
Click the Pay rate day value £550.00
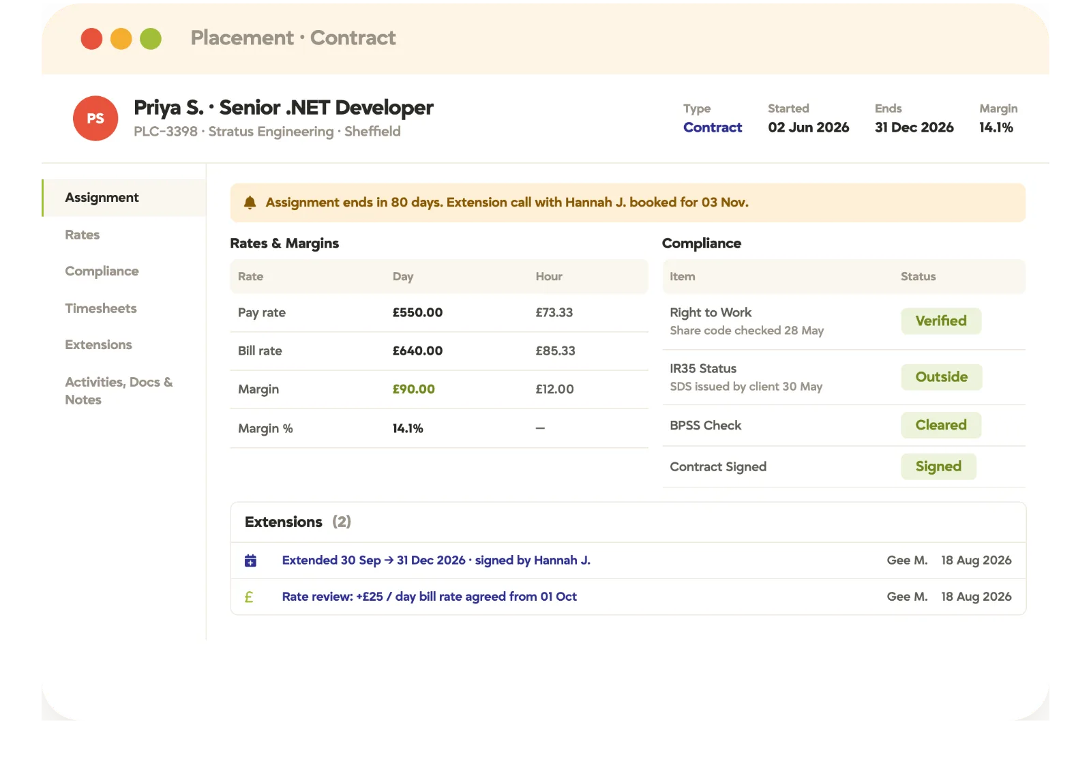(417, 313)
